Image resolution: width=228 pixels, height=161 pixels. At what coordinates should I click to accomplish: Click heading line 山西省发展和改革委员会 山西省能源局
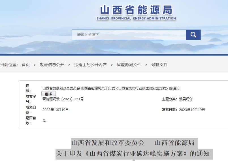click(x=133, y=143)
